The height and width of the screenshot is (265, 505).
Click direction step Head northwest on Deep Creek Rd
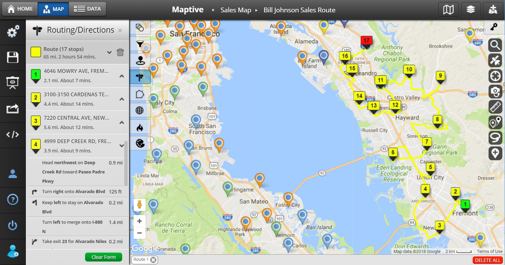click(x=77, y=172)
